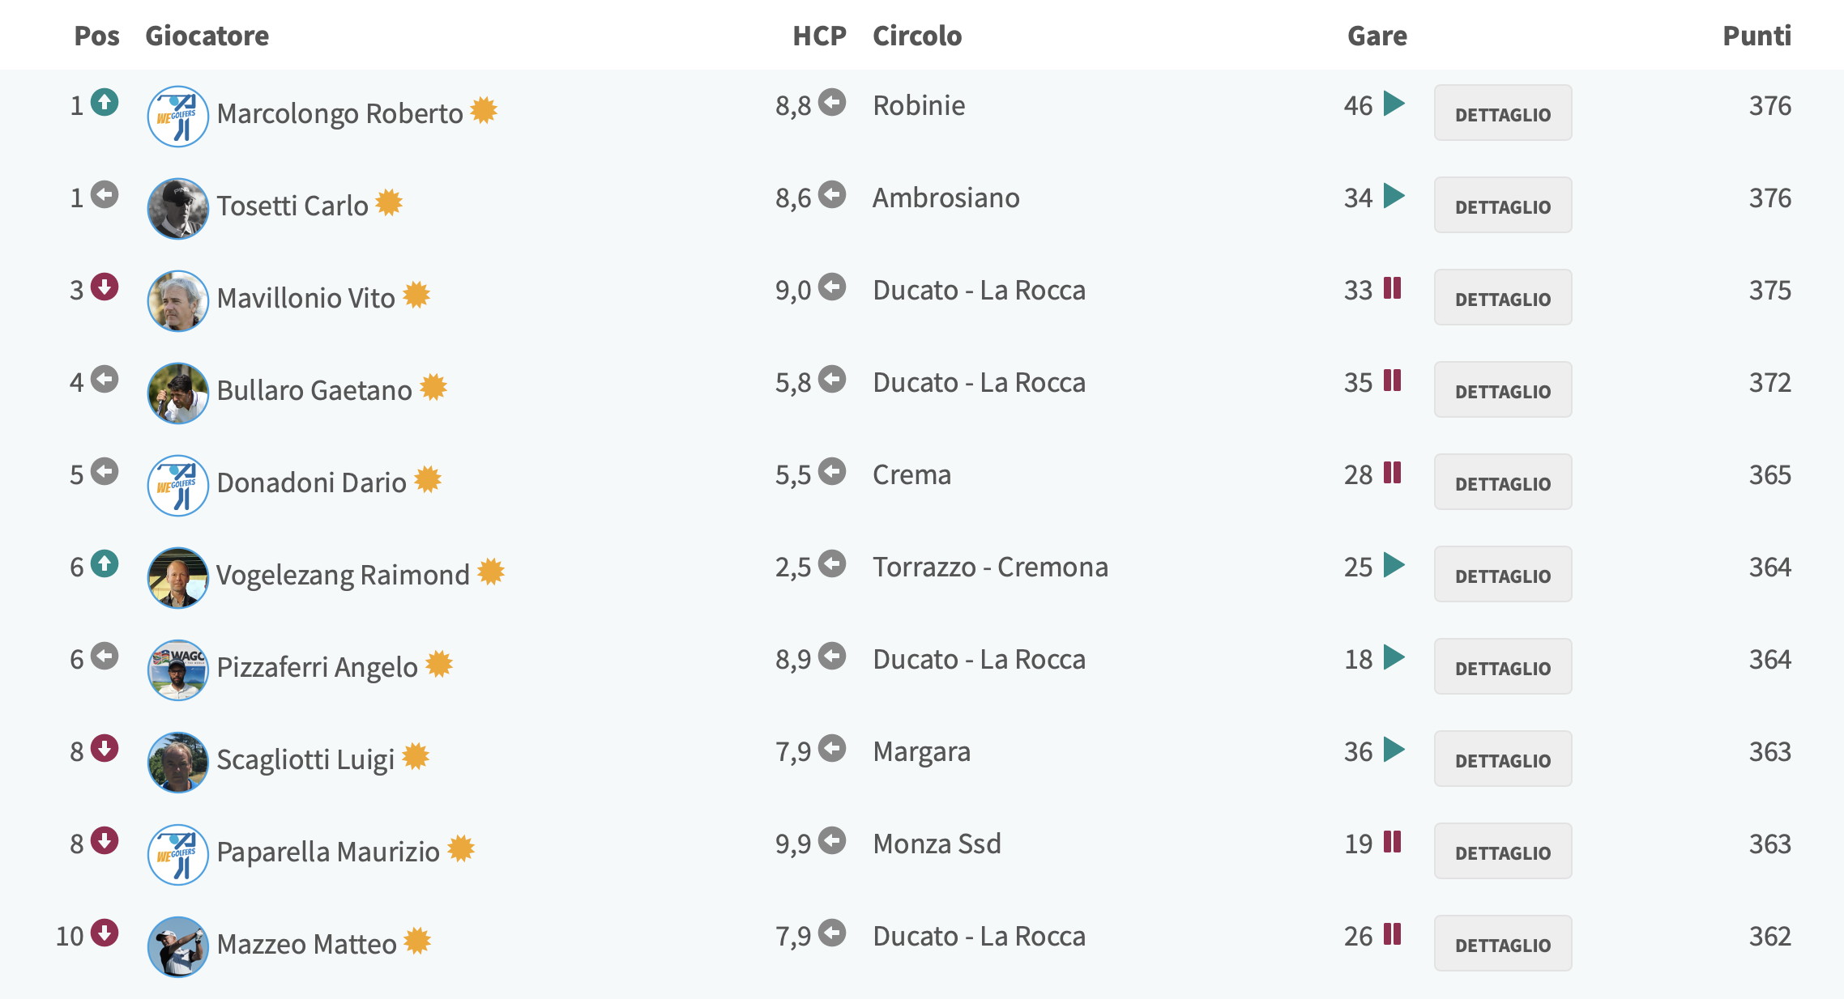
Task: Click the grey HCP arrow next to 5,8
Action: [x=831, y=380]
